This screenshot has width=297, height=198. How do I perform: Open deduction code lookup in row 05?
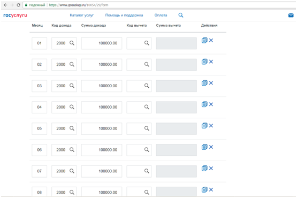(x=147, y=128)
